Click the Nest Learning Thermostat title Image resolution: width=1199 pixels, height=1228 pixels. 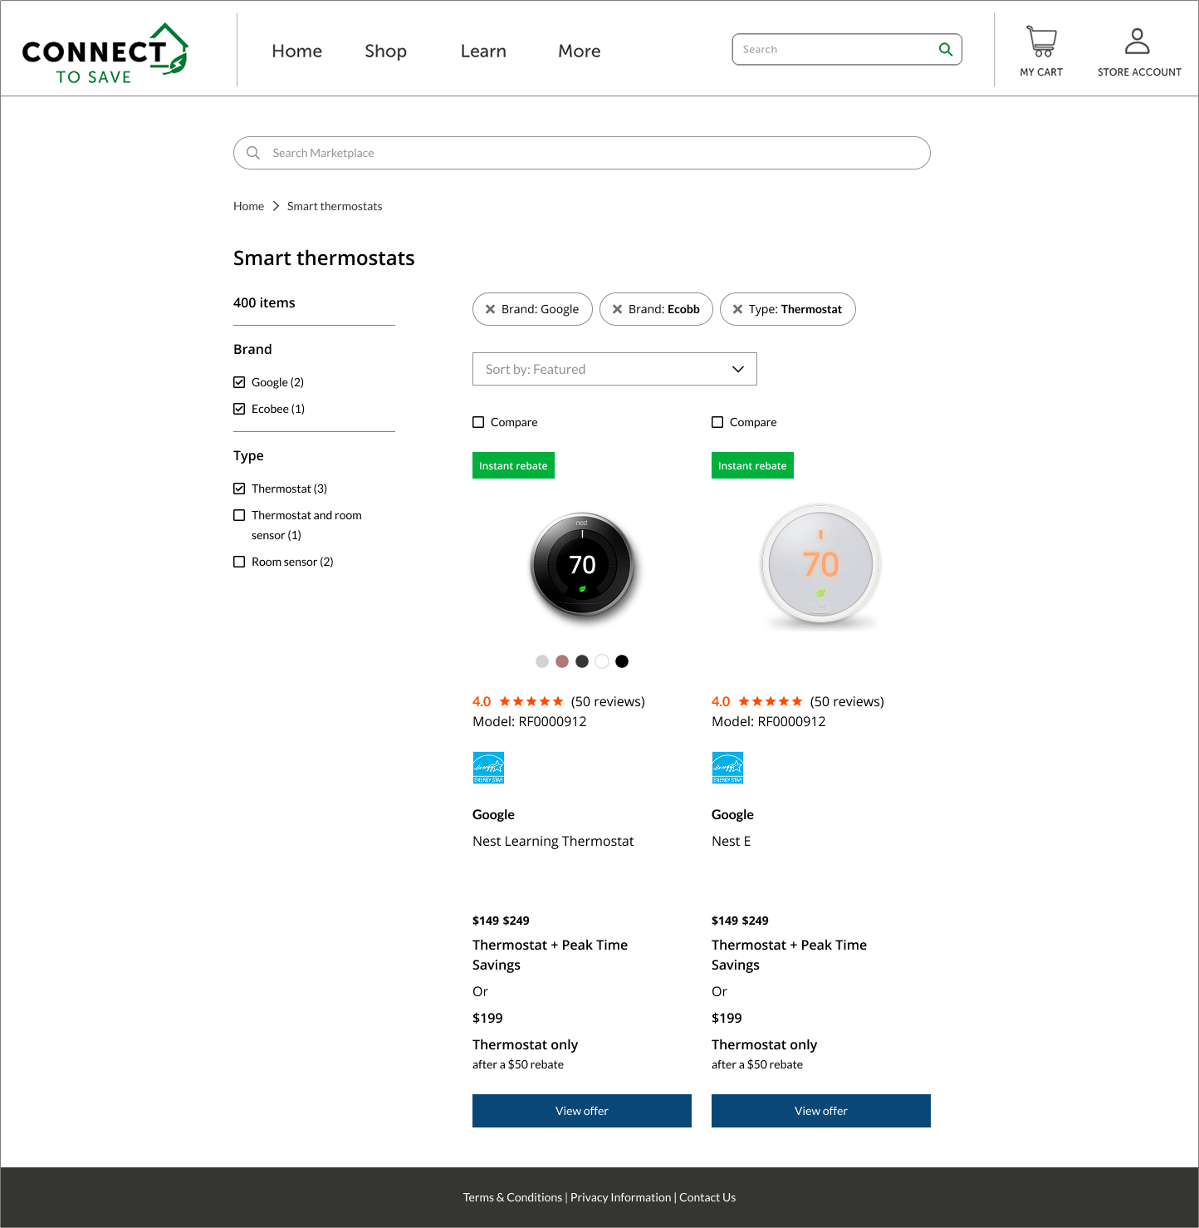pyautogui.click(x=553, y=841)
